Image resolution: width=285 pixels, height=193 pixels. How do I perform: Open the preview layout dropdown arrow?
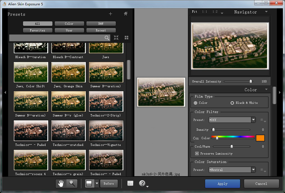(97, 183)
